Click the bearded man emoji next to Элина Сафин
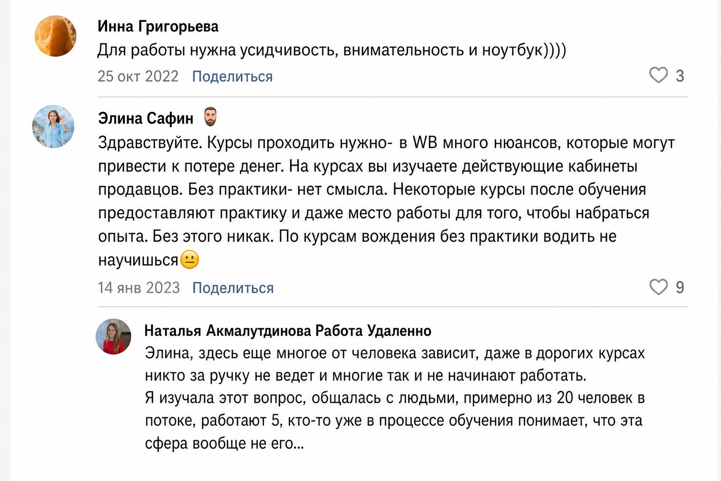 point(210,117)
